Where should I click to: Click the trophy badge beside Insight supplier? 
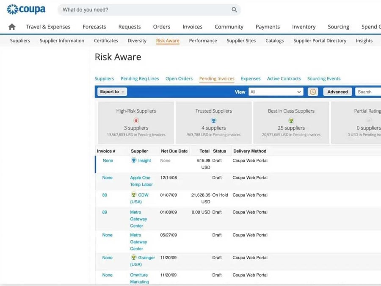pos(135,161)
